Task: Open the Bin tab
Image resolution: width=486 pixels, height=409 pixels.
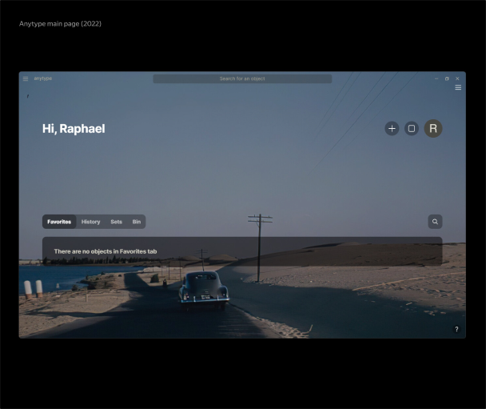Action: pos(137,222)
